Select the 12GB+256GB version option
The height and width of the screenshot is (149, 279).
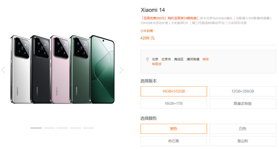click(243, 91)
